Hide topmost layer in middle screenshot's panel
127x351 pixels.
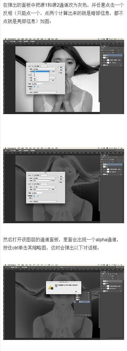101,164
